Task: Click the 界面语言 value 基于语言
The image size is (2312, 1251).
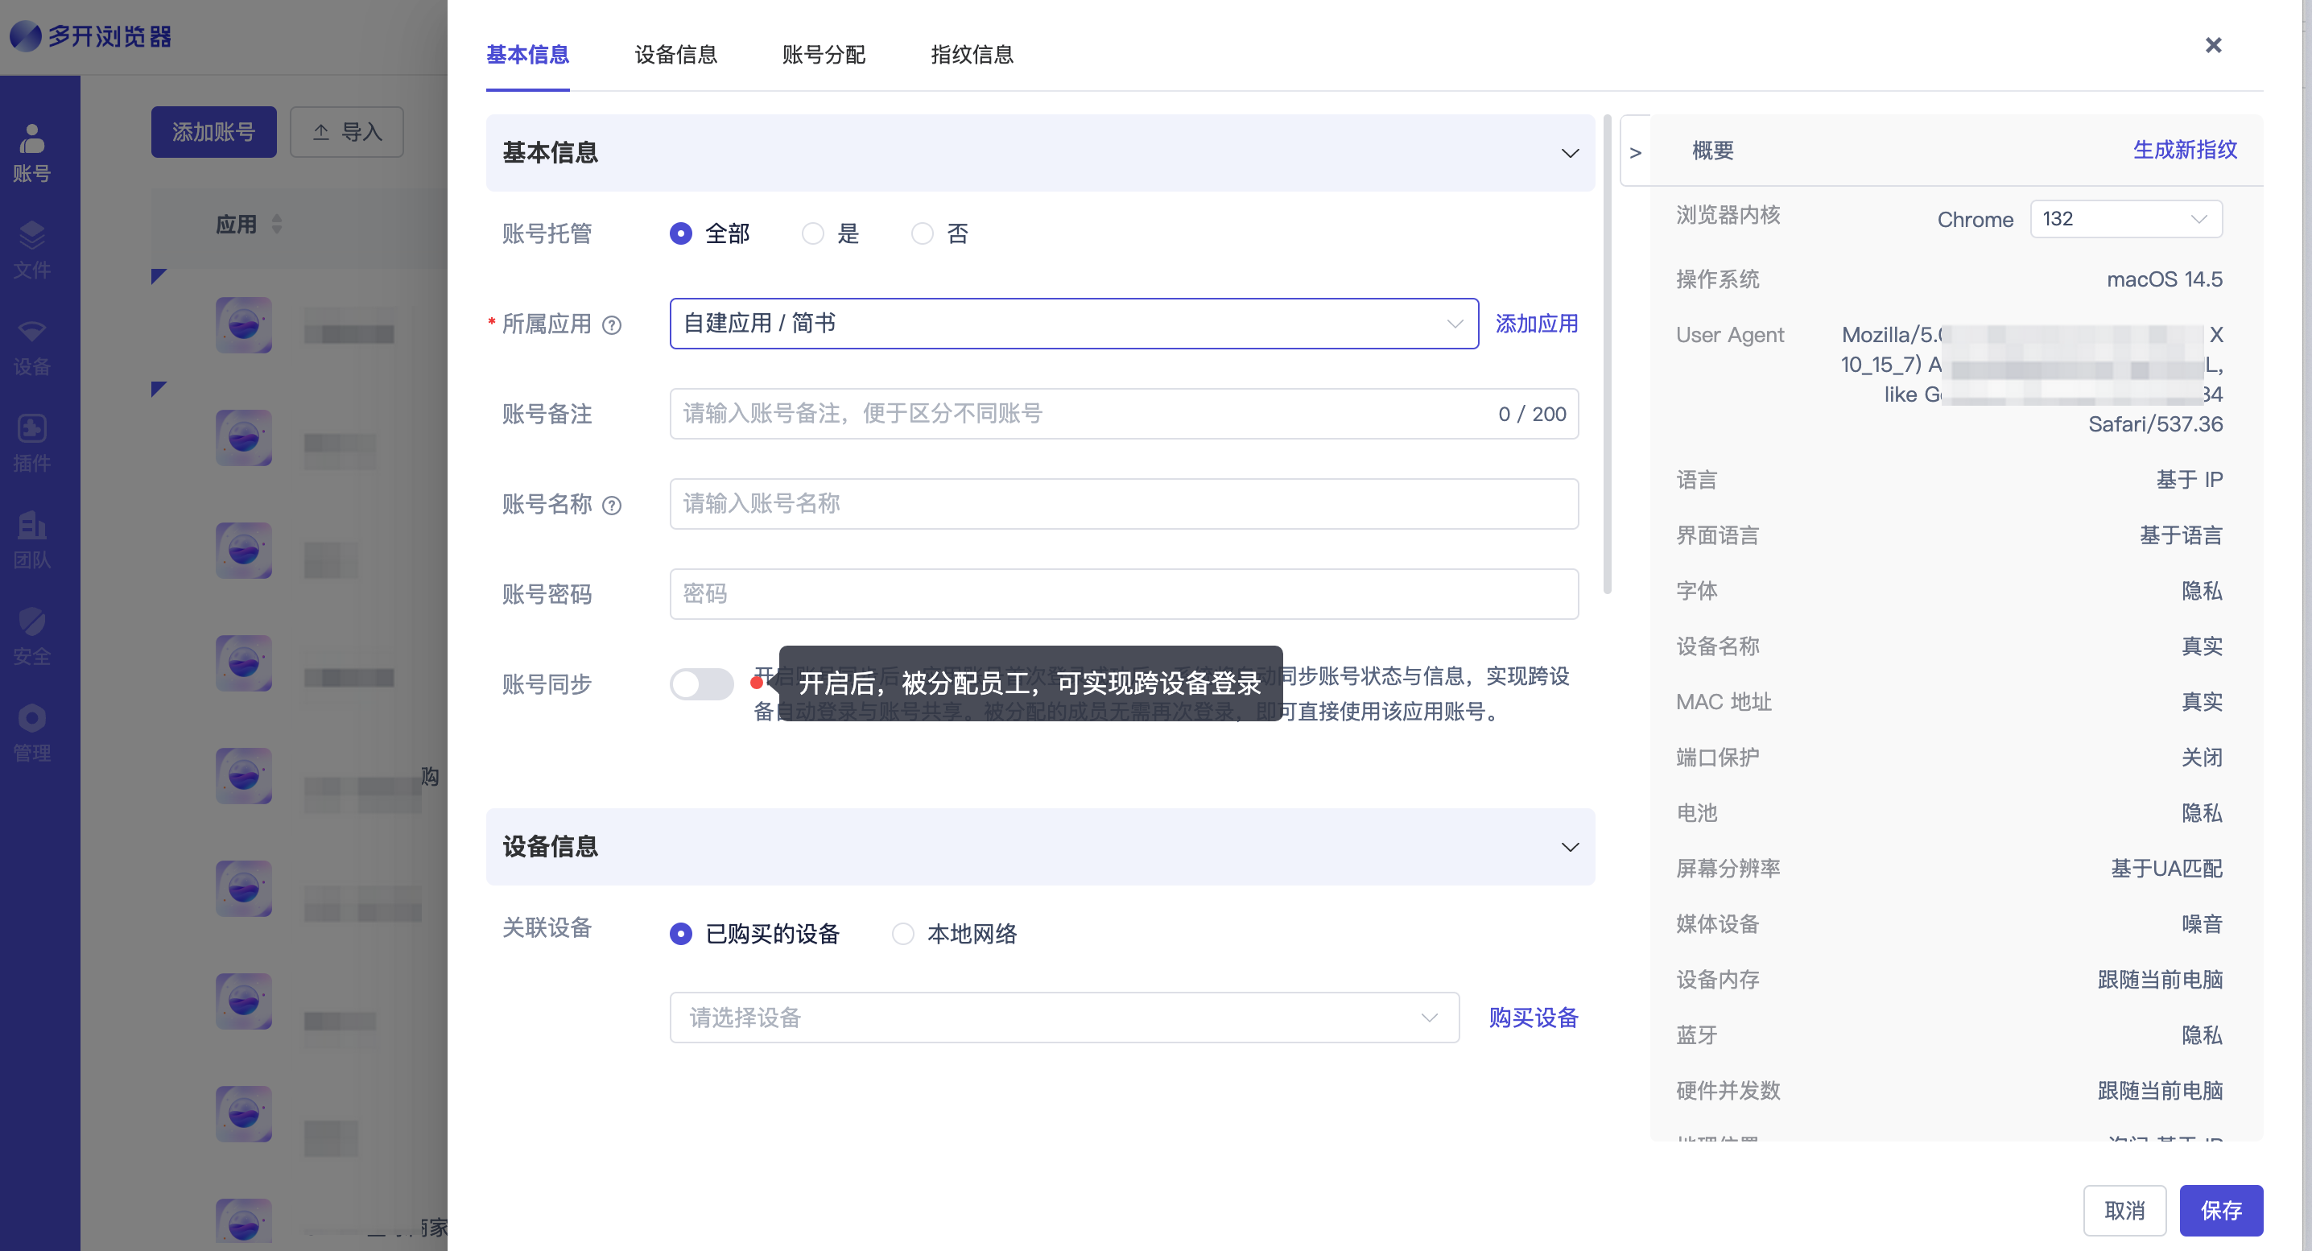Action: point(2180,536)
